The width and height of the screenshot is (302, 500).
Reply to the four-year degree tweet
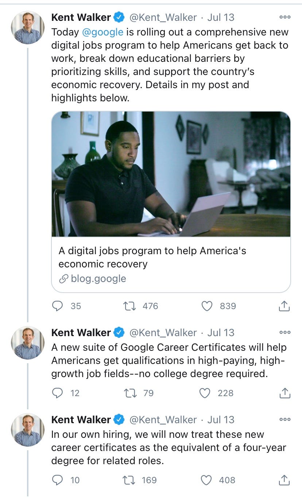[57, 480]
